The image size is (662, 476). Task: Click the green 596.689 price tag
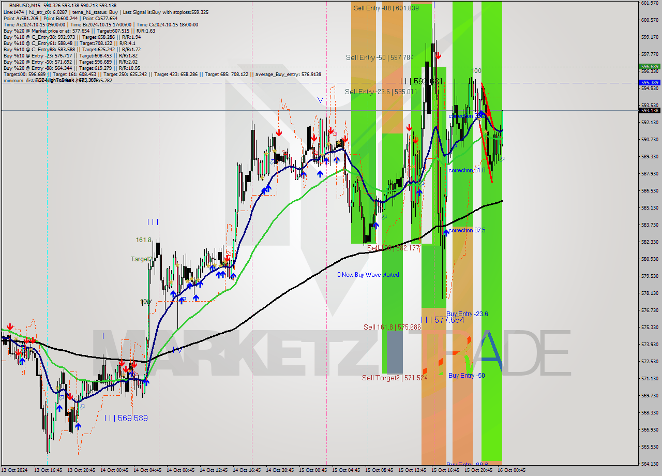click(650, 67)
